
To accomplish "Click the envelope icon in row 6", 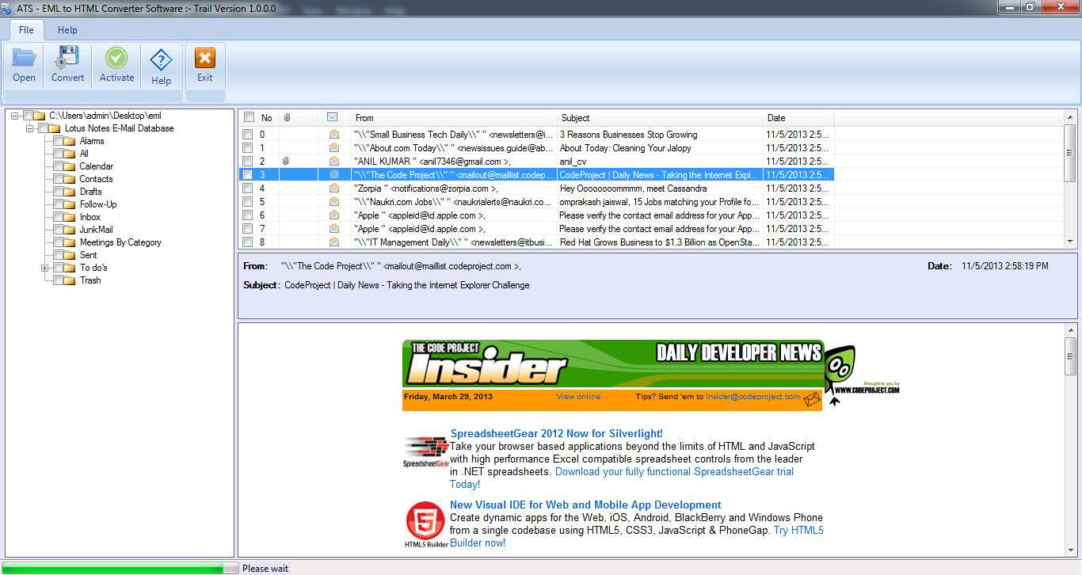I will (333, 215).
